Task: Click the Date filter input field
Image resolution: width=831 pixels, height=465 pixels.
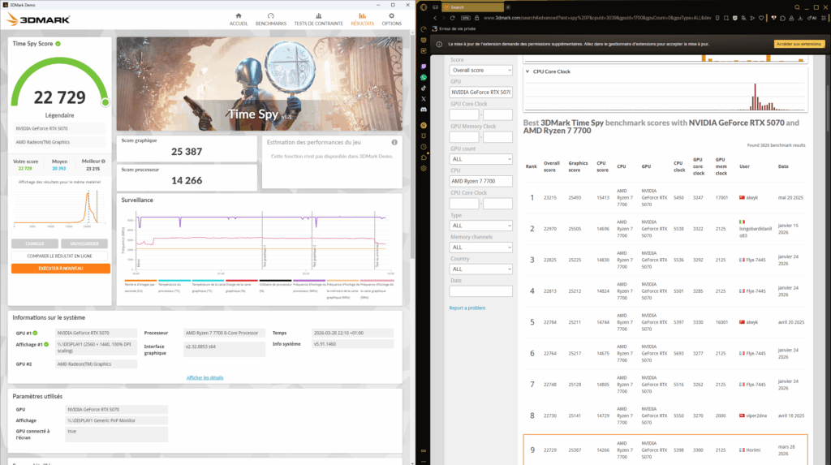Action: click(x=480, y=291)
